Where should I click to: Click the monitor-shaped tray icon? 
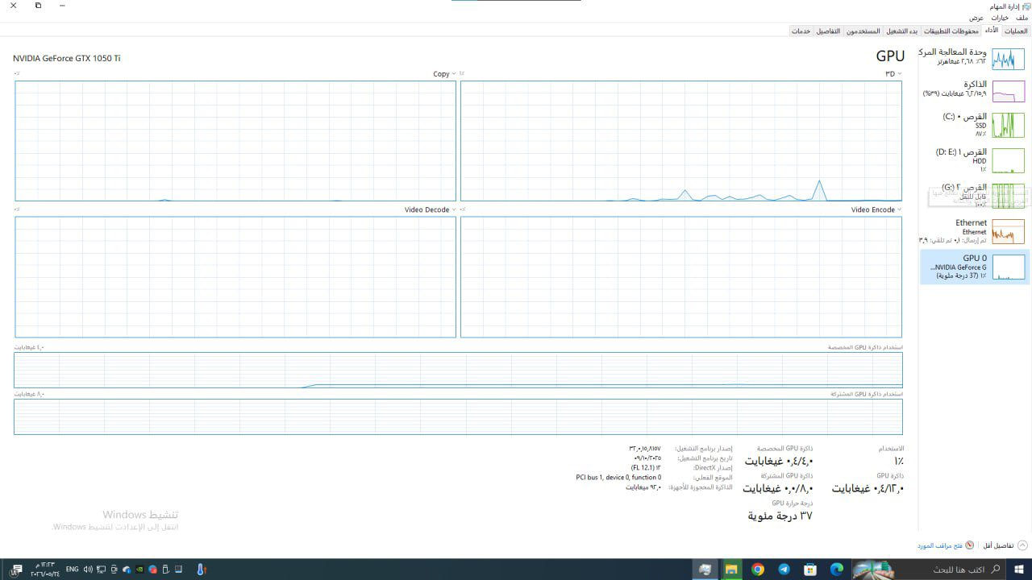178,570
